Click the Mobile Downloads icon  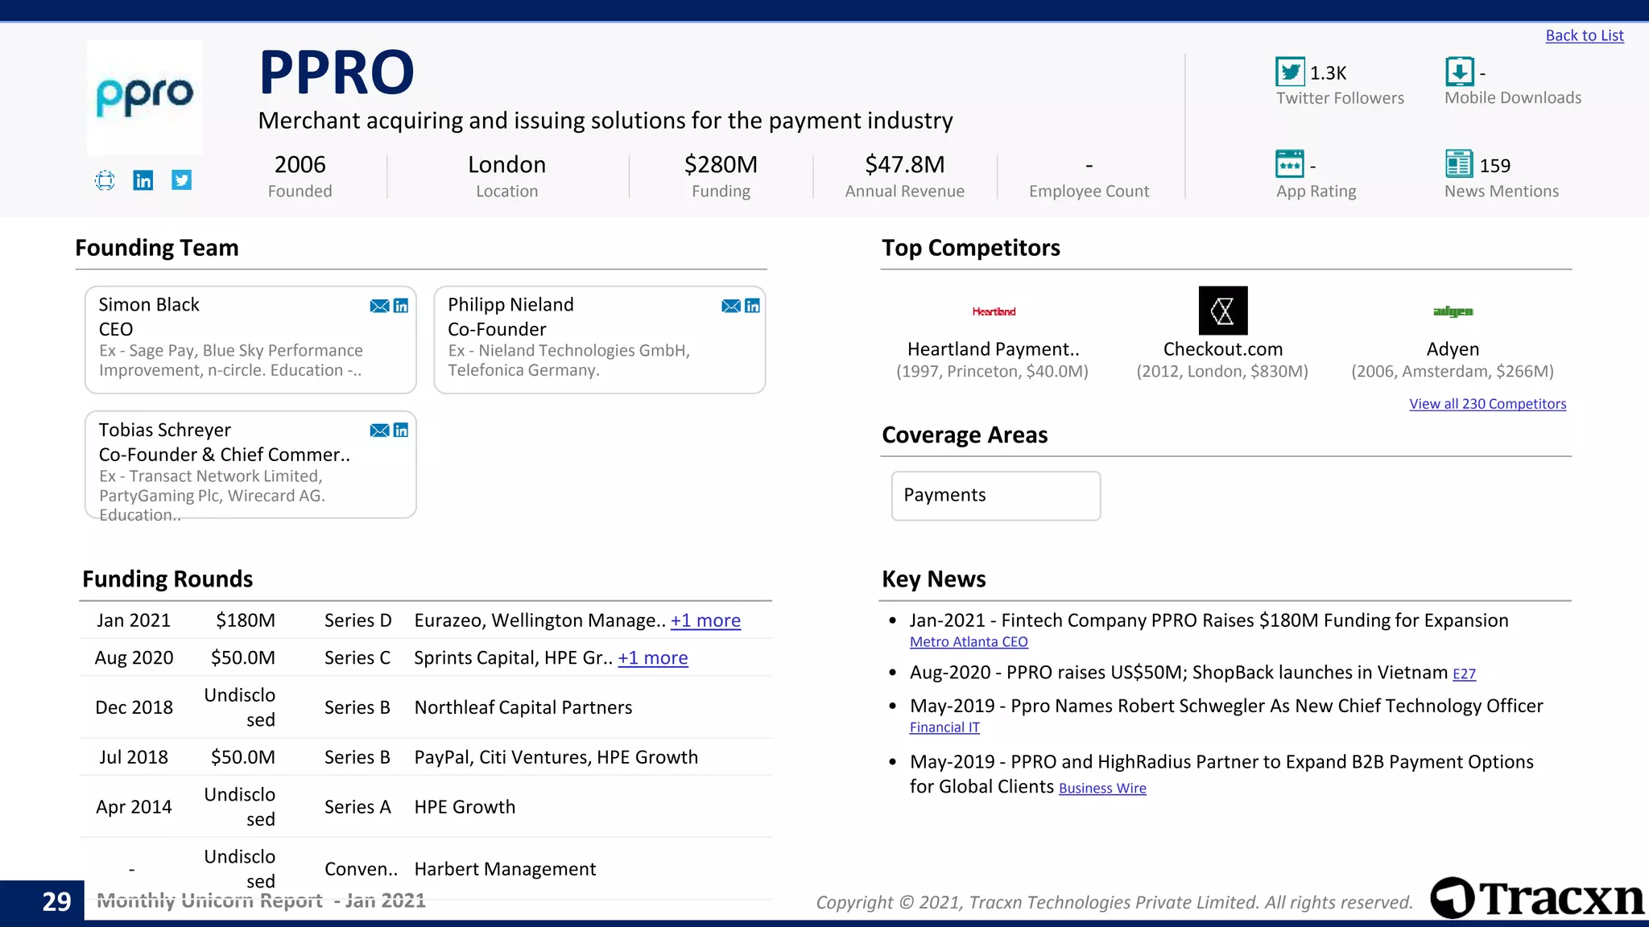coord(1460,72)
